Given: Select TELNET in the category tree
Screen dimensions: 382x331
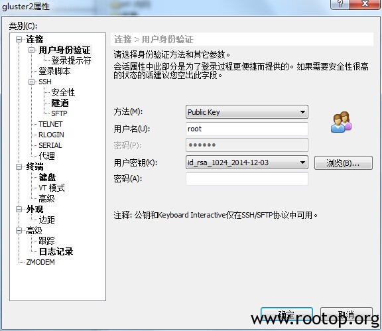Looking at the screenshot, I should tap(50, 124).
